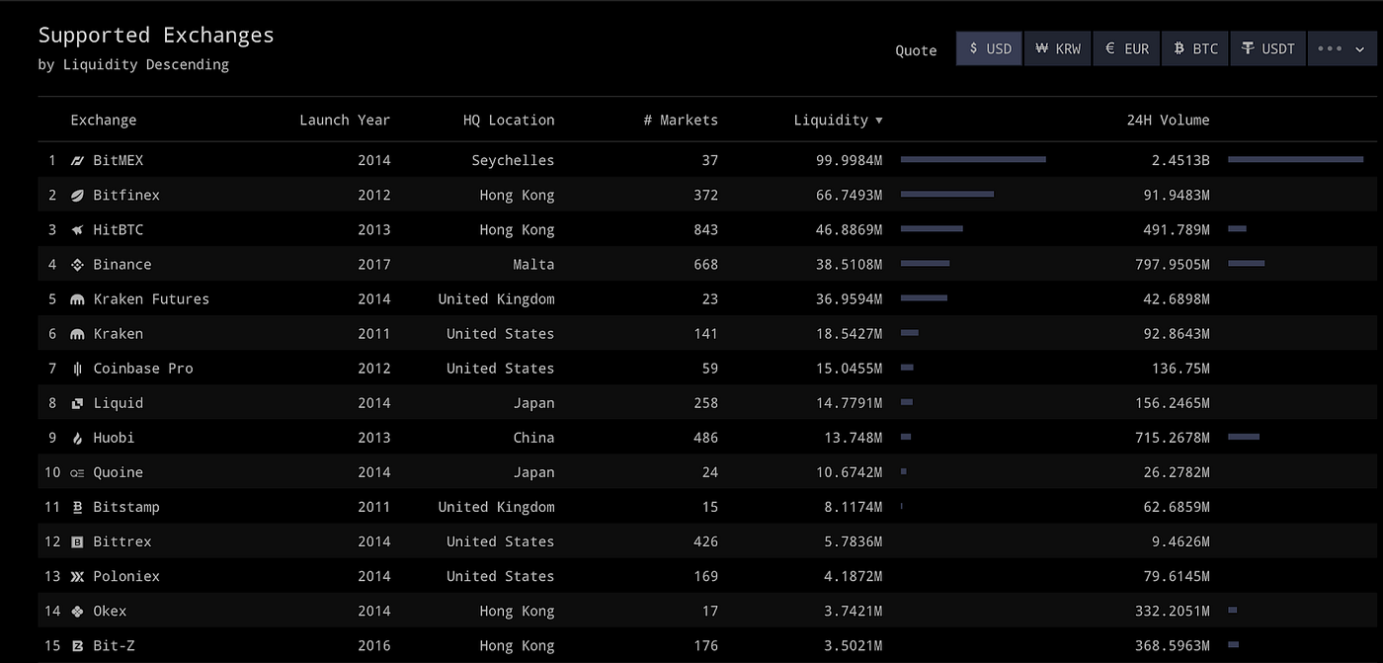Sort by 24H Volume column header
This screenshot has width=1383, height=663.
[1168, 120]
